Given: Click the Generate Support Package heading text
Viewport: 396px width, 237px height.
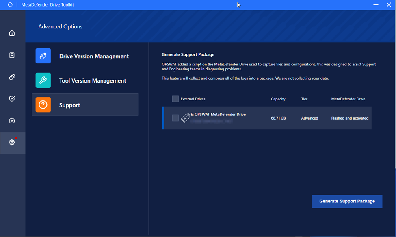Looking at the screenshot, I should (188, 54).
